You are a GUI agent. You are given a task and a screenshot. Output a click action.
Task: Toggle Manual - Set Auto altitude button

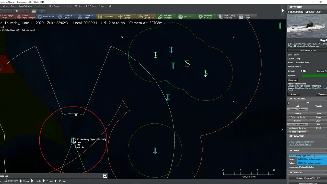[x=297, y=109]
